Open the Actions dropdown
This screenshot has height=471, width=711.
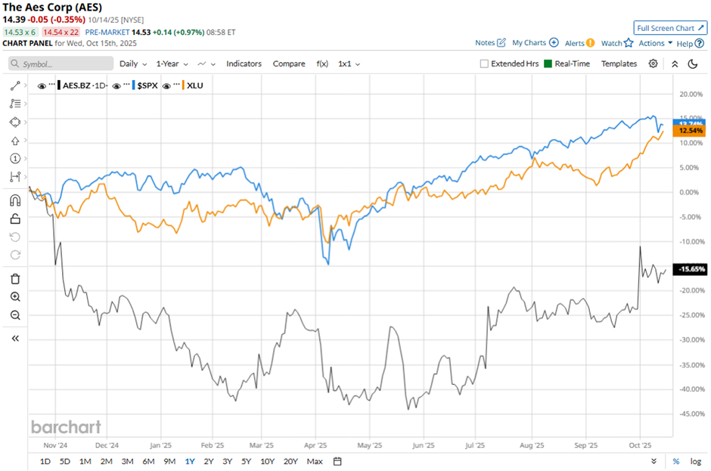655,43
